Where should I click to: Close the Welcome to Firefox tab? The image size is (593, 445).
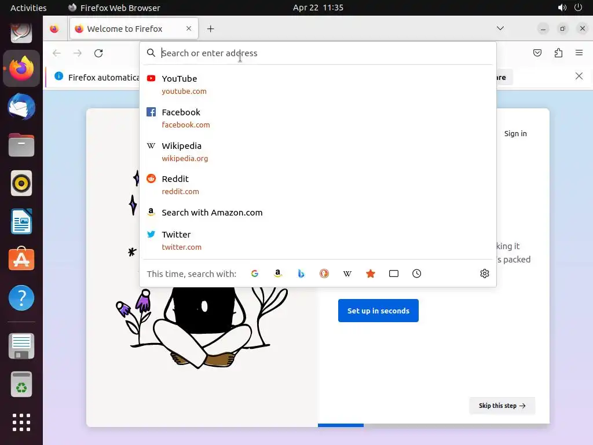click(189, 28)
